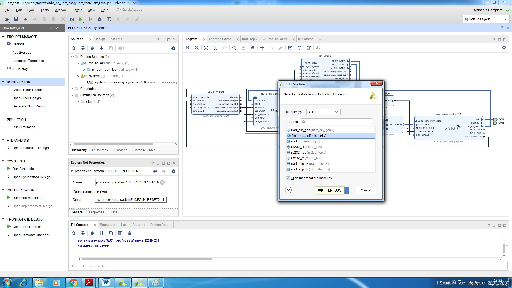
Task: Click Add Sources in Project Manager
Action: 22,53
